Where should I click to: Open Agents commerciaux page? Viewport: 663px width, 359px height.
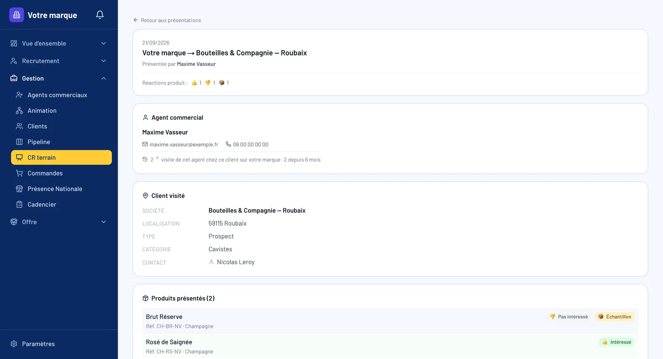61,95
